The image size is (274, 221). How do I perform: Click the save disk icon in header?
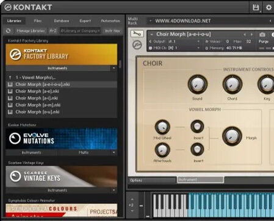[256, 7]
